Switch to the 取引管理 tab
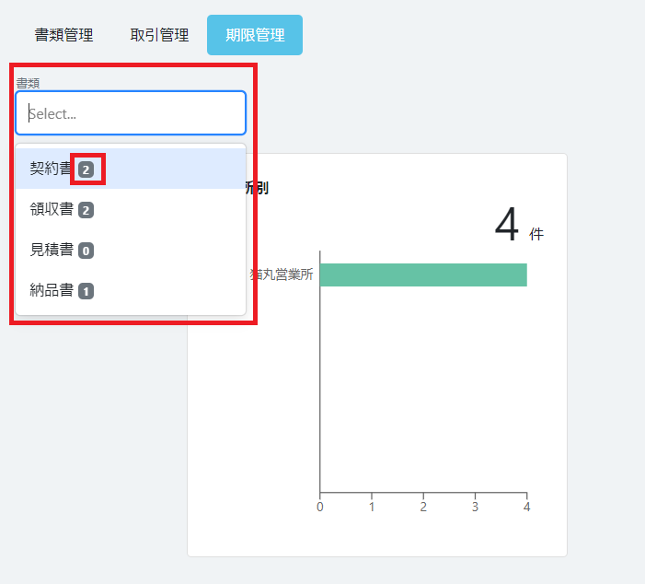The image size is (645, 584). tap(159, 35)
